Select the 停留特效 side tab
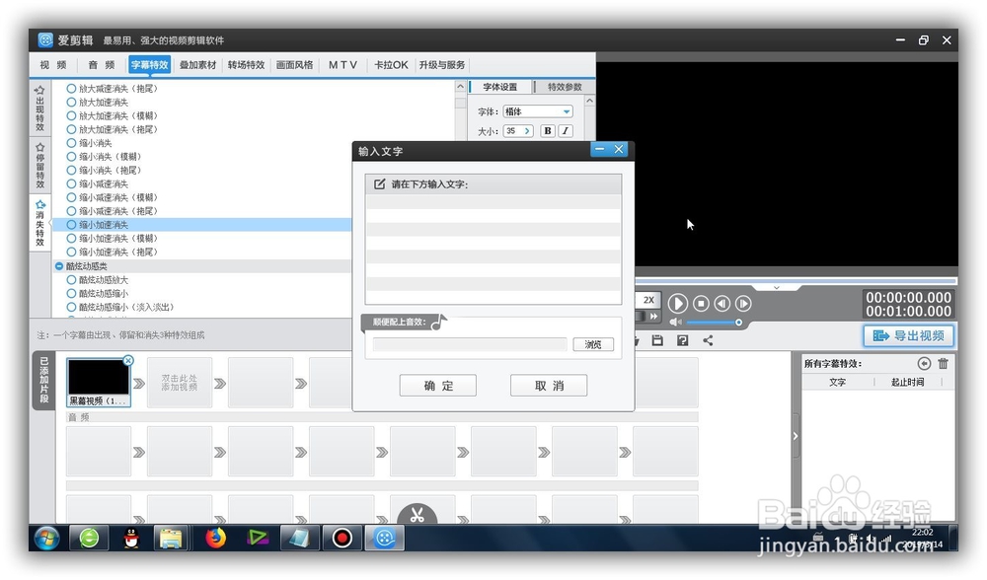This screenshot has height=580, width=987. click(x=40, y=166)
